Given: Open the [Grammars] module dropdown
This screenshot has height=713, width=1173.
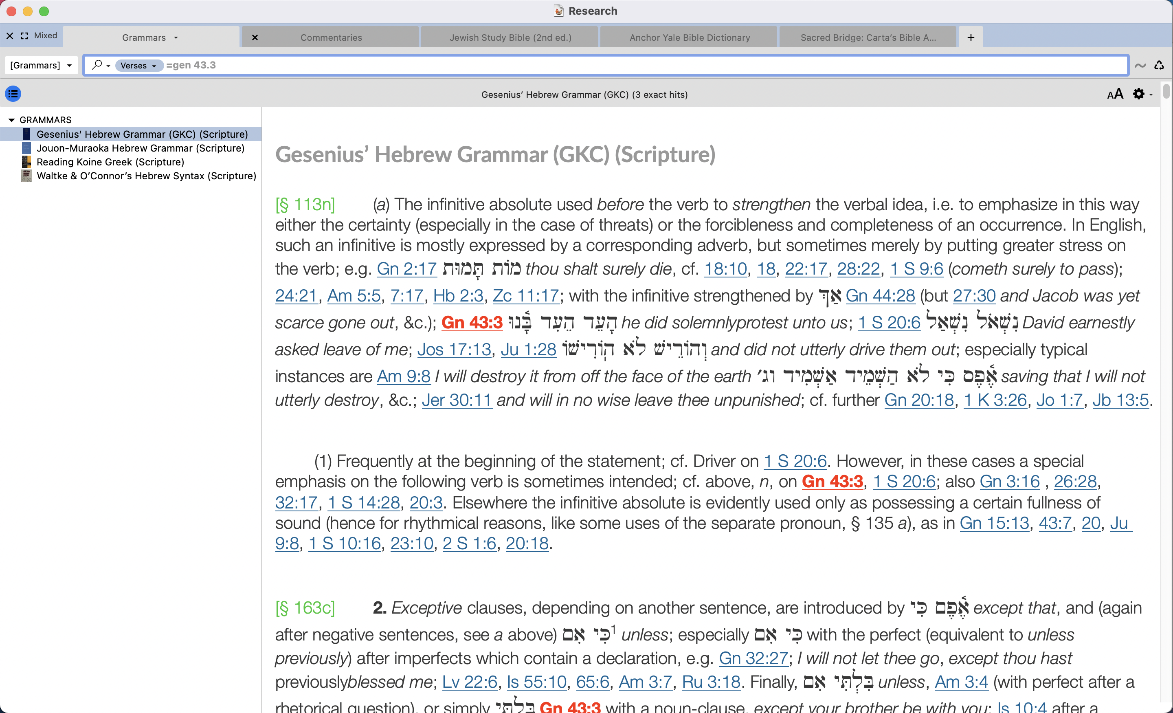Looking at the screenshot, I should point(41,65).
